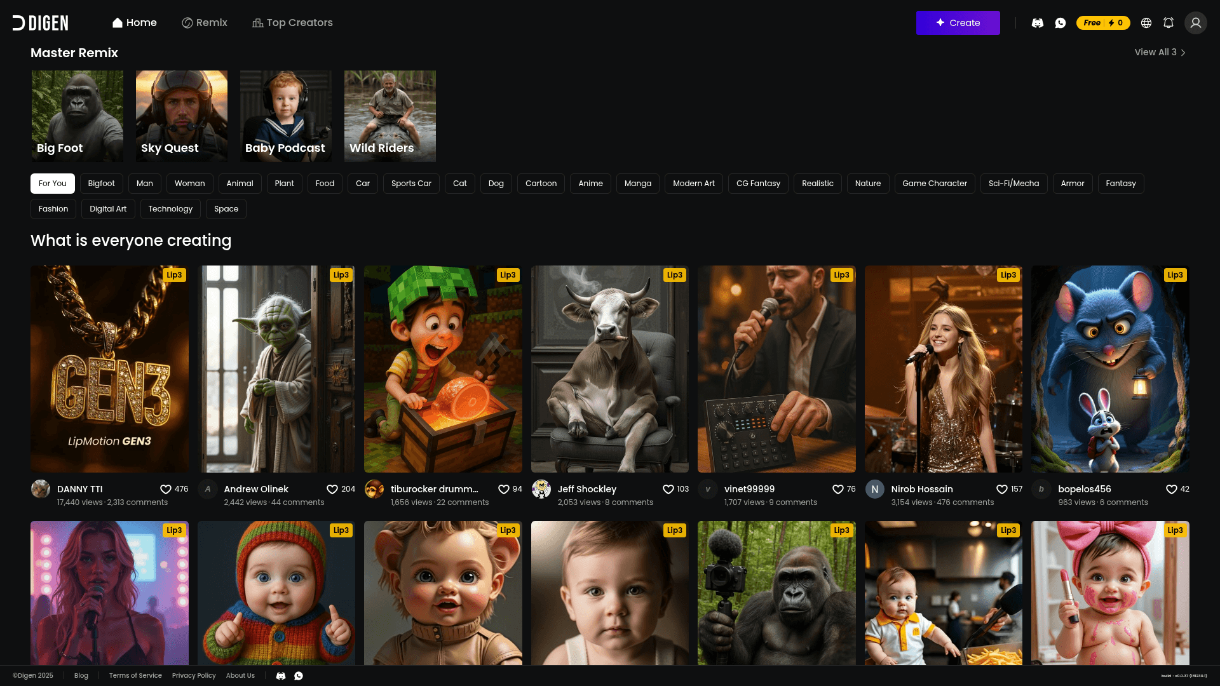Open Jeff Shockley's avatar
Screen dimensions: 1220x686
541,489
